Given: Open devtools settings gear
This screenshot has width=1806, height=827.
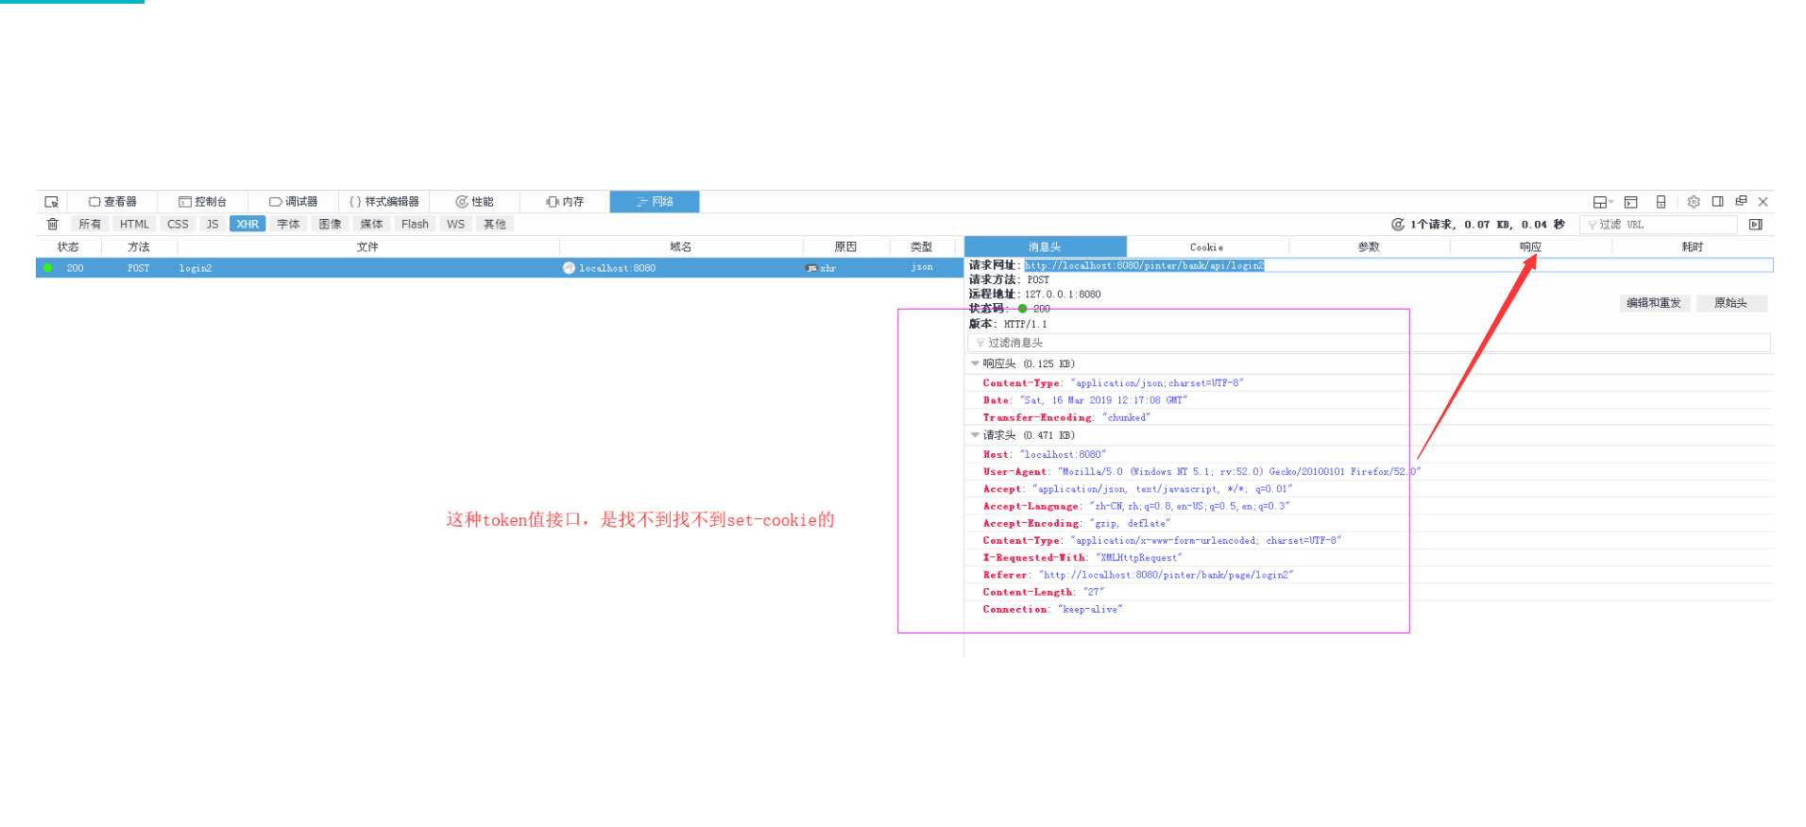Looking at the screenshot, I should point(1694,202).
